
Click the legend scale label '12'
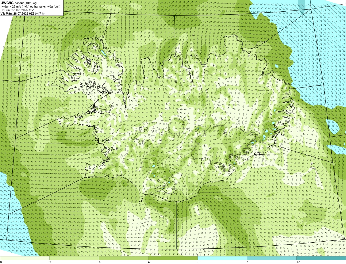(x=298, y=262)
